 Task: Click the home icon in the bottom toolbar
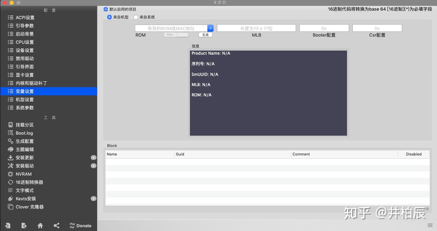click(x=40, y=226)
